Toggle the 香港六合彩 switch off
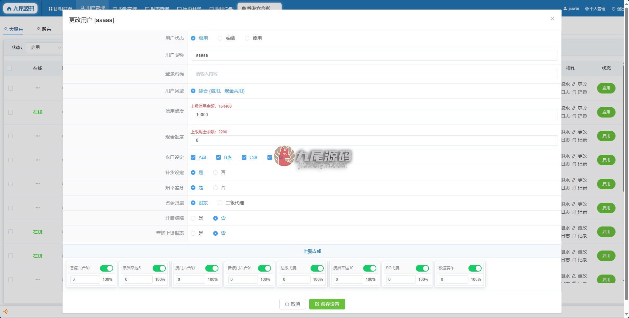The width and height of the screenshot is (629, 318). [x=107, y=268]
